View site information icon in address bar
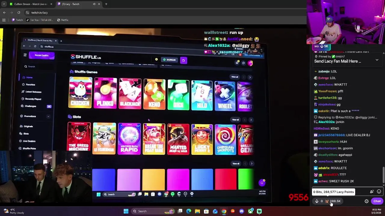The image size is (385, 216). click(x=27, y=13)
